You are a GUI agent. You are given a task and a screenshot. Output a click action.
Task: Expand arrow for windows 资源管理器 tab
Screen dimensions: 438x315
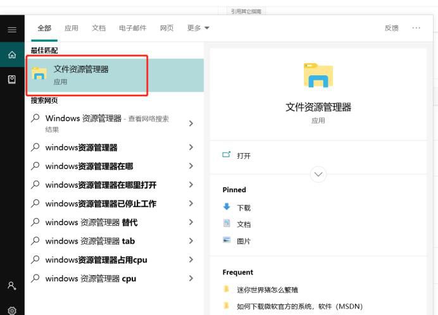click(191, 241)
